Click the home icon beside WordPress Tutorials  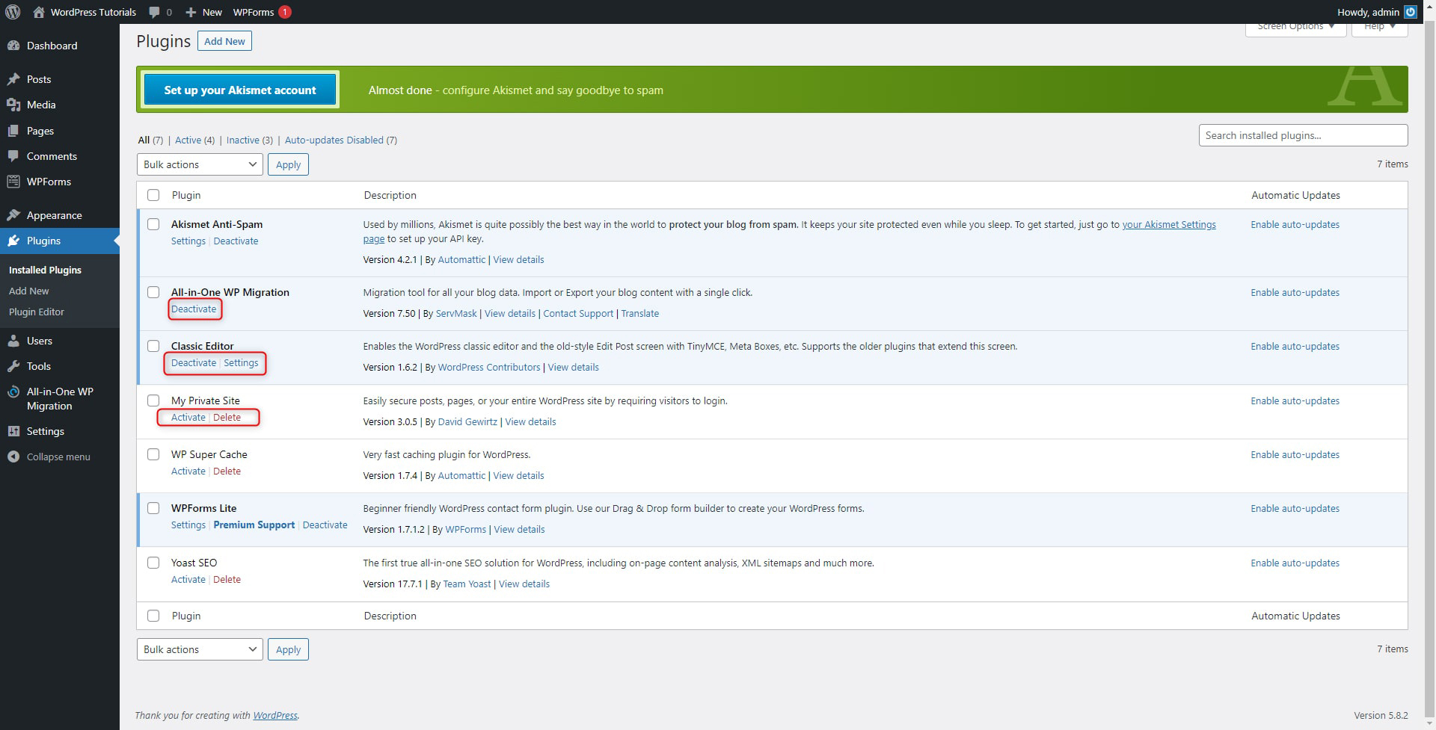tap(39, 12)
